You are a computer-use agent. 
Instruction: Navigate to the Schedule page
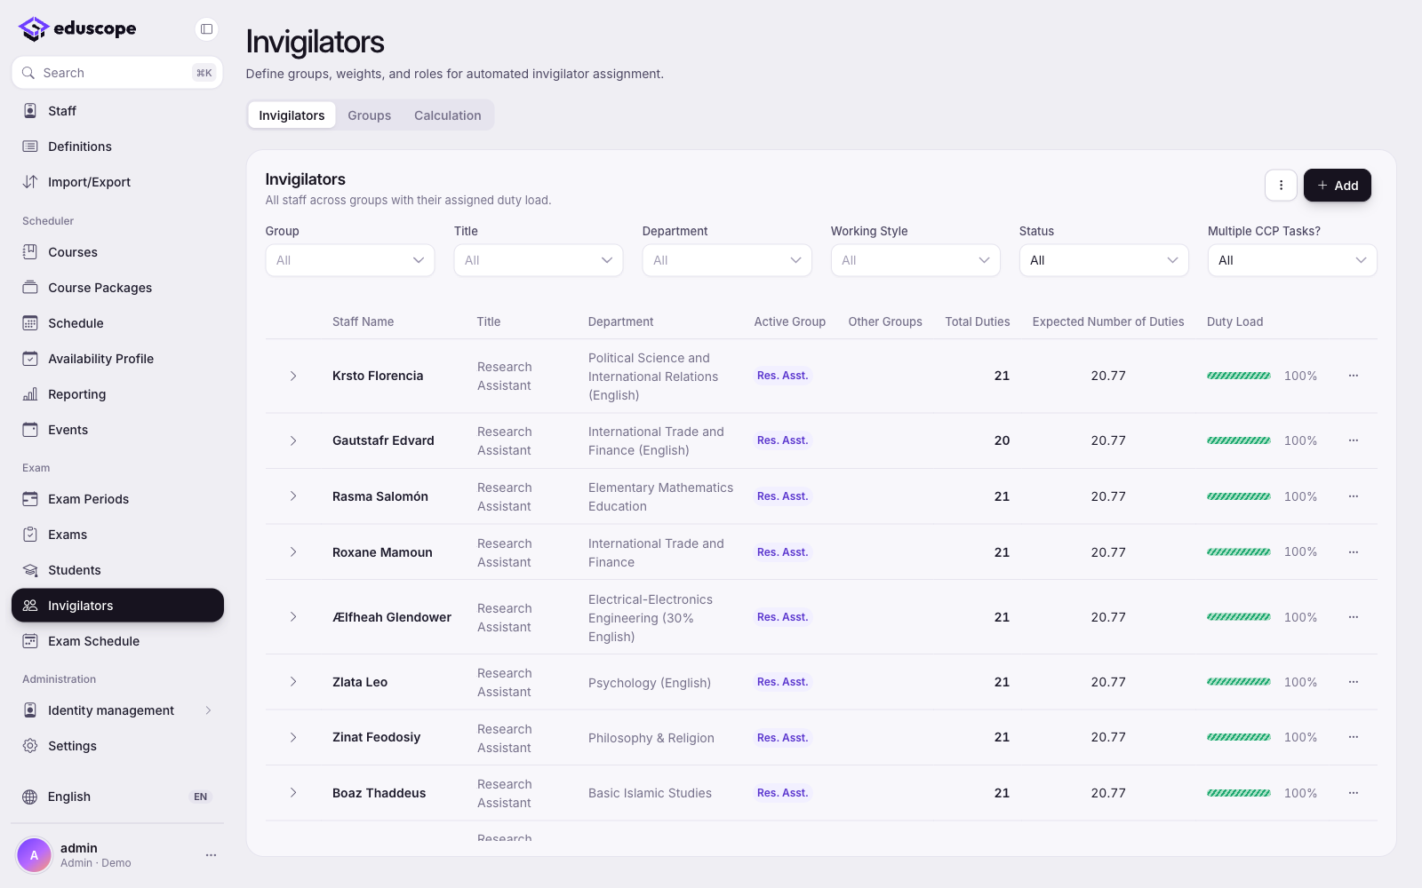coord(117,323)
